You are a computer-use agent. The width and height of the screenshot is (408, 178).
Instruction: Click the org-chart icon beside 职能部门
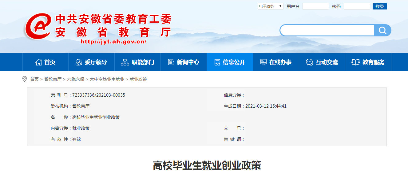[125, 62]
